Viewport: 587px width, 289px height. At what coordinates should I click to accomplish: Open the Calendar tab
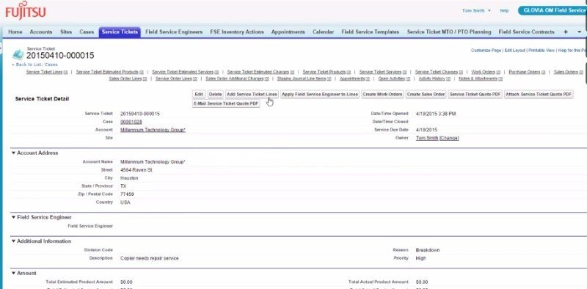[323, 32]
